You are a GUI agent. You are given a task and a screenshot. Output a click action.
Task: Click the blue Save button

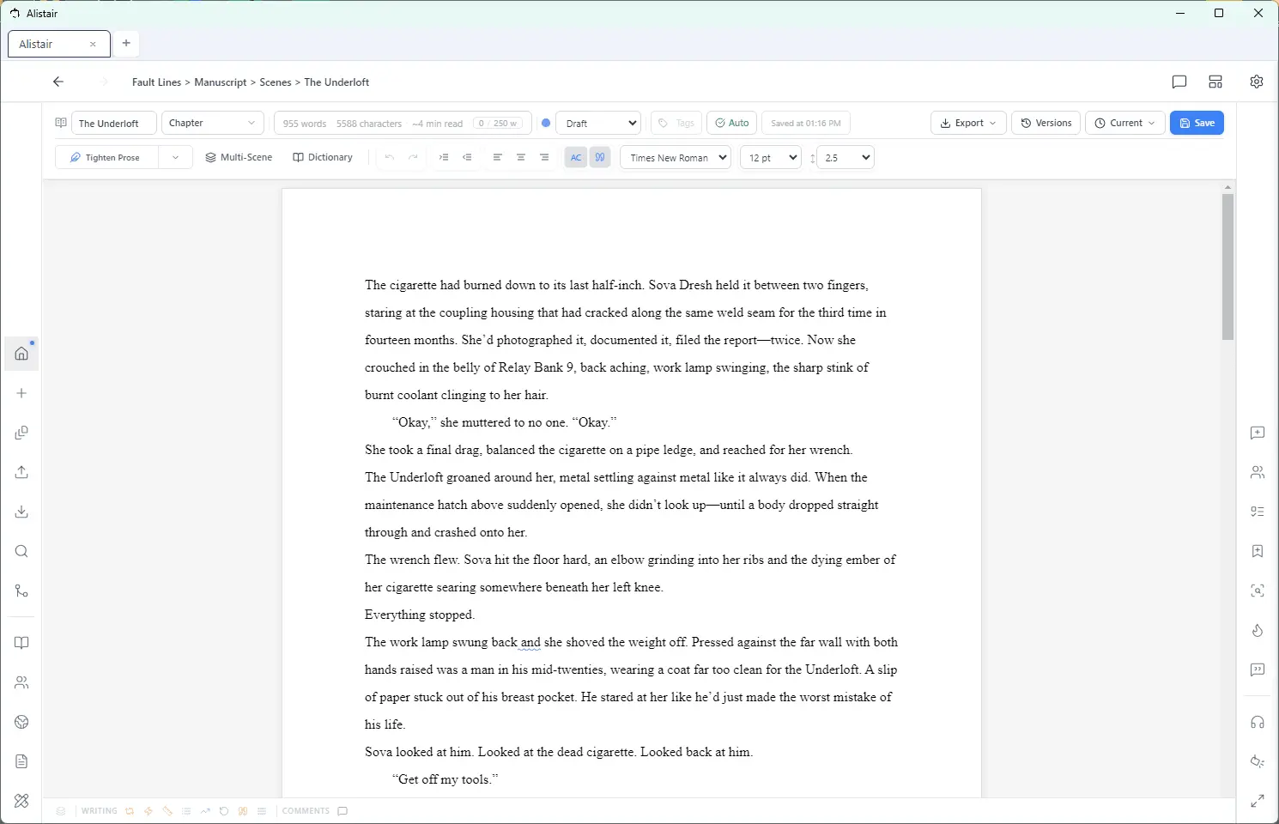[1197, 123]
